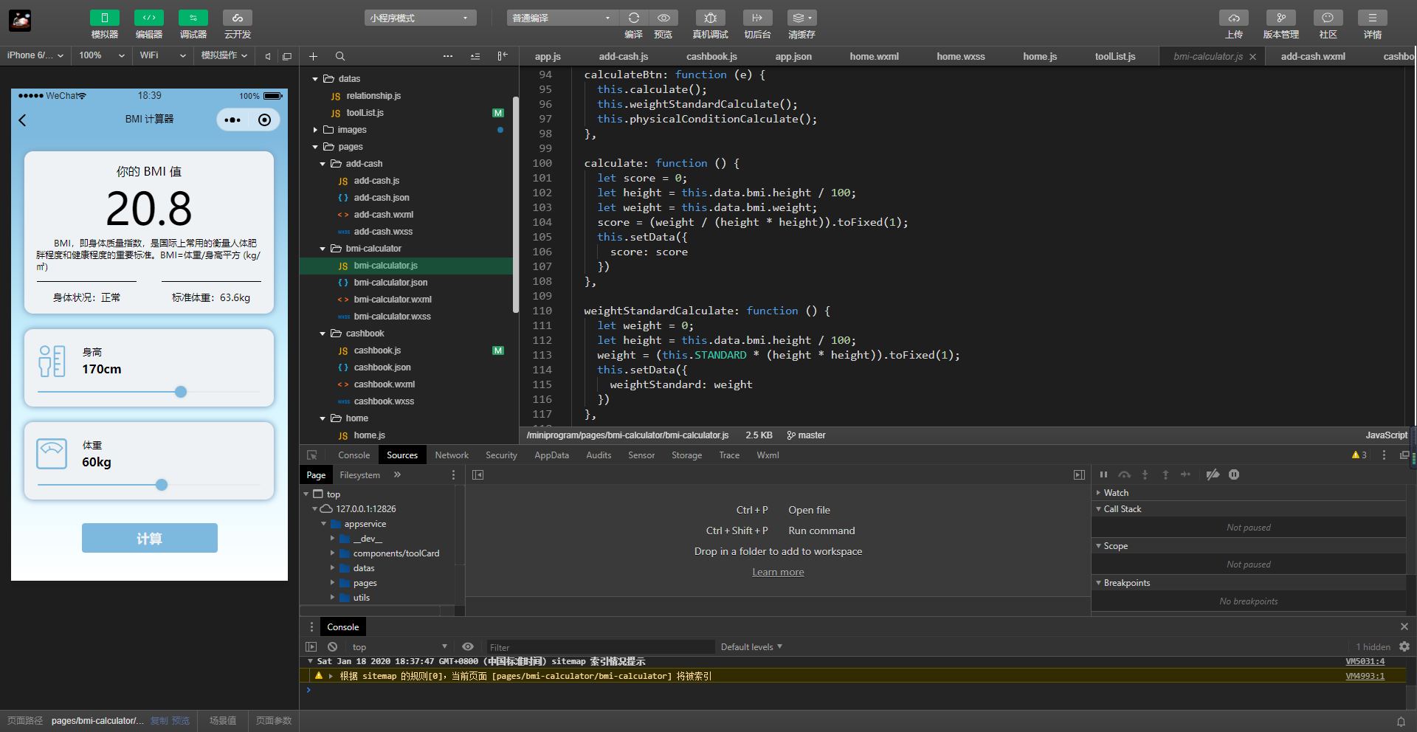Click simulator back arrow
This screenshot has width=1417, height=732.
point(22,120)
